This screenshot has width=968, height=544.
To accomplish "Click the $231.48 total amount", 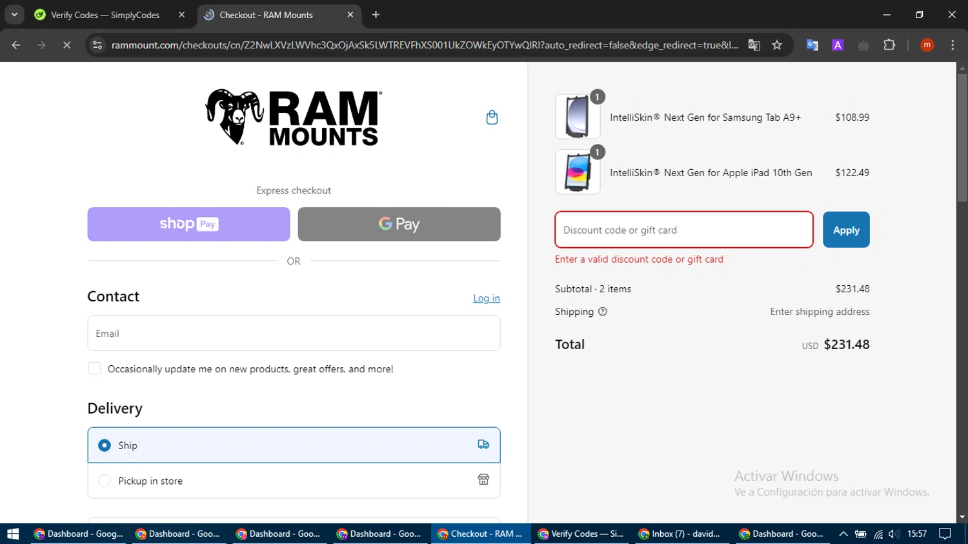I will click(x=847, y=345).
